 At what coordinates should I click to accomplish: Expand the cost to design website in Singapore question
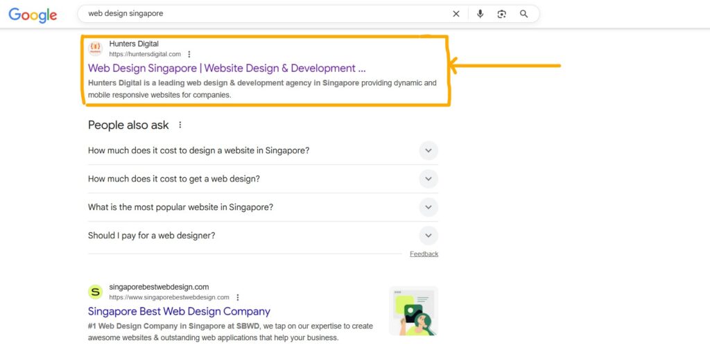(x=428, y=150)
